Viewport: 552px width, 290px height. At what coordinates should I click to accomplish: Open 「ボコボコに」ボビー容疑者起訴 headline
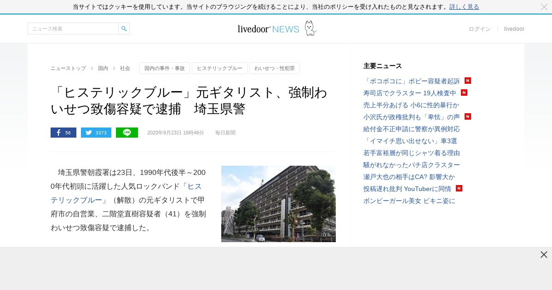click(412, 81)
